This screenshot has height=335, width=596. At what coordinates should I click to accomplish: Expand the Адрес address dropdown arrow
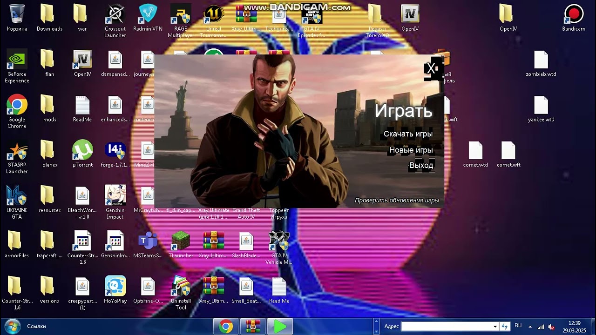point(495,327)
